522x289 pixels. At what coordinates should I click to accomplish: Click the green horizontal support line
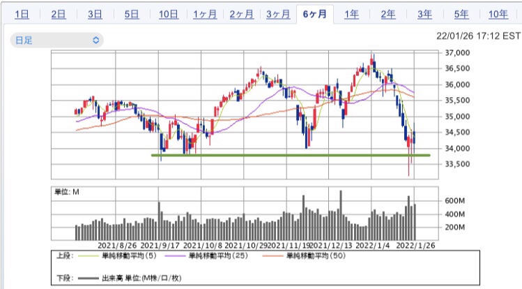tap(291, 155)
